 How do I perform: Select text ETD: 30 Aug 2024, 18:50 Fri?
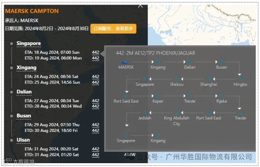(51, 130)
